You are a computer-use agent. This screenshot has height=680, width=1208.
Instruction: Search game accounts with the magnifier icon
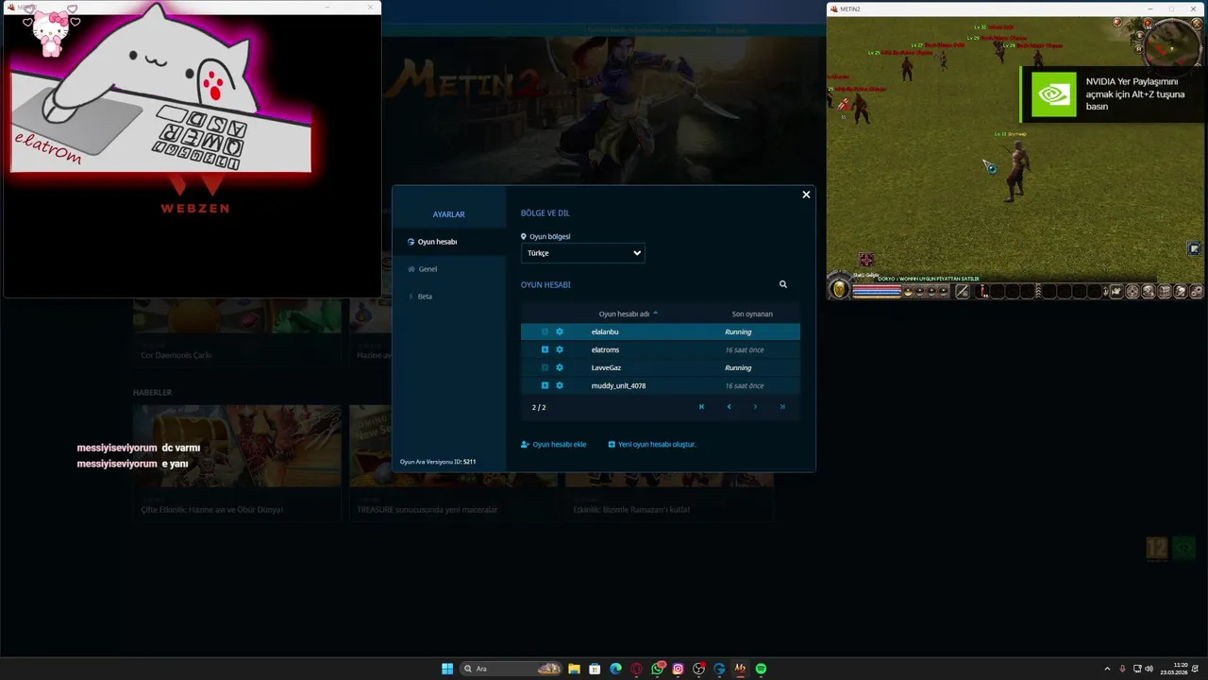(783, 284)
